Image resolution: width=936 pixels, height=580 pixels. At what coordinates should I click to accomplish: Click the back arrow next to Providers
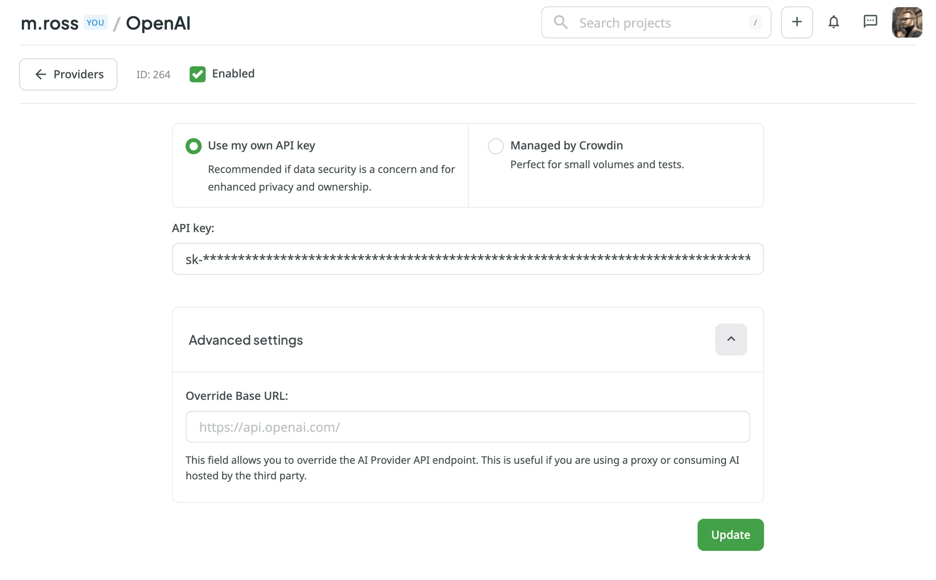click(x=40, y=74)
